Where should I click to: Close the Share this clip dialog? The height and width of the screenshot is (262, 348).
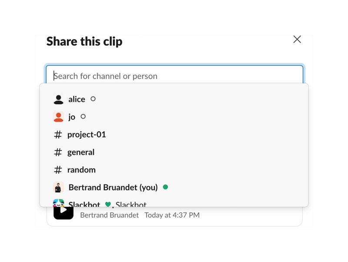tap(297, 39)
